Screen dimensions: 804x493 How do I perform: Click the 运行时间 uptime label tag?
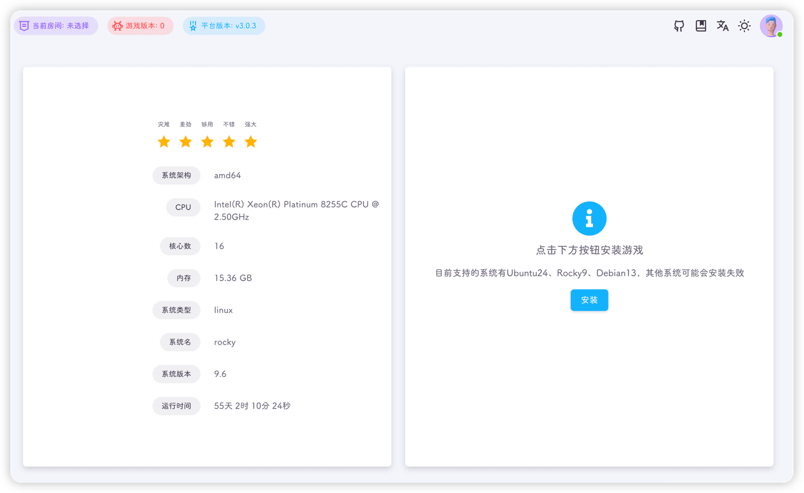176,406
